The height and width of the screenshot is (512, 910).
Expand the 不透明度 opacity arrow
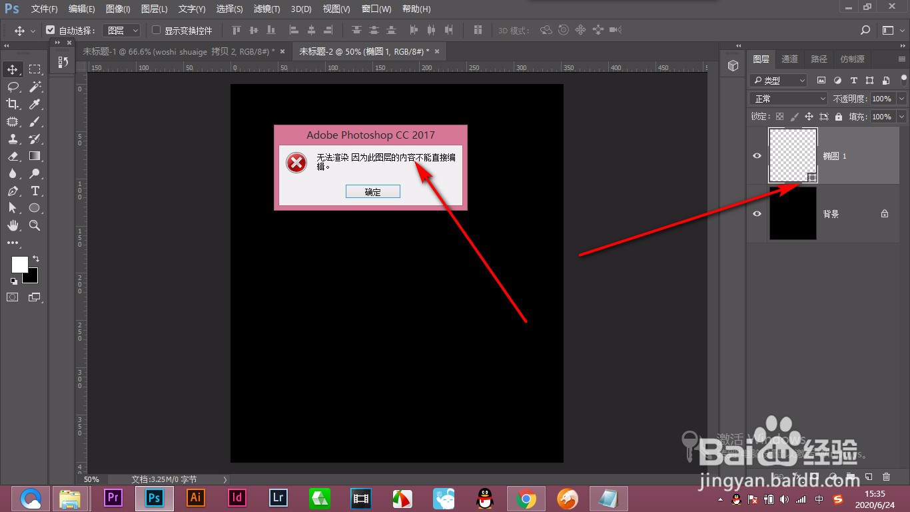click(901, 98)
